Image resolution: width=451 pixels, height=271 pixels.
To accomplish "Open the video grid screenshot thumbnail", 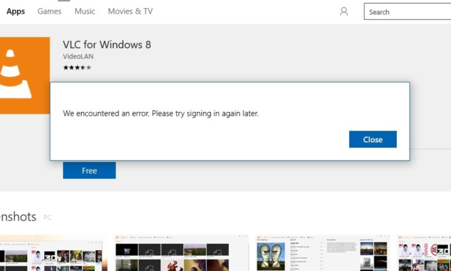I will 181,253.
